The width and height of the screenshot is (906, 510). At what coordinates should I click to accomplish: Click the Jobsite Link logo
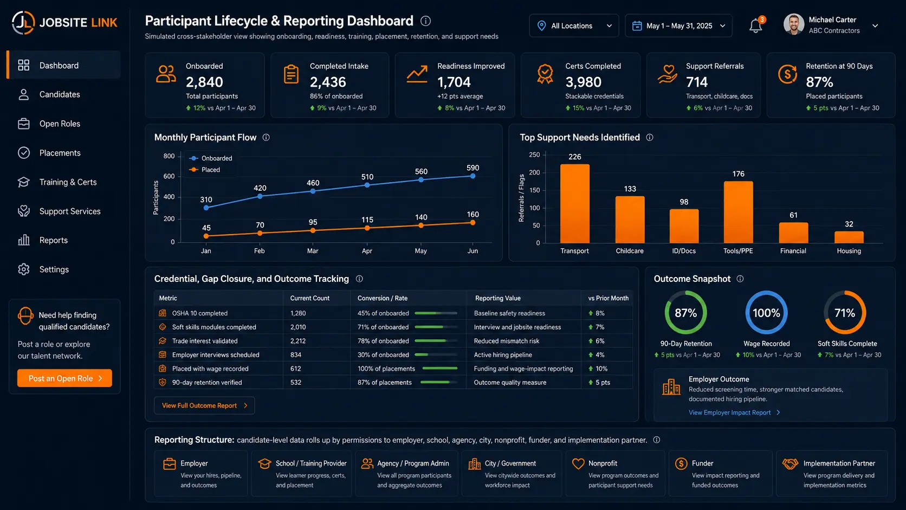(64, 23)
